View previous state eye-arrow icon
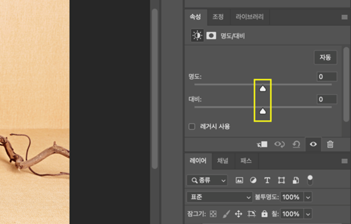 279,144
